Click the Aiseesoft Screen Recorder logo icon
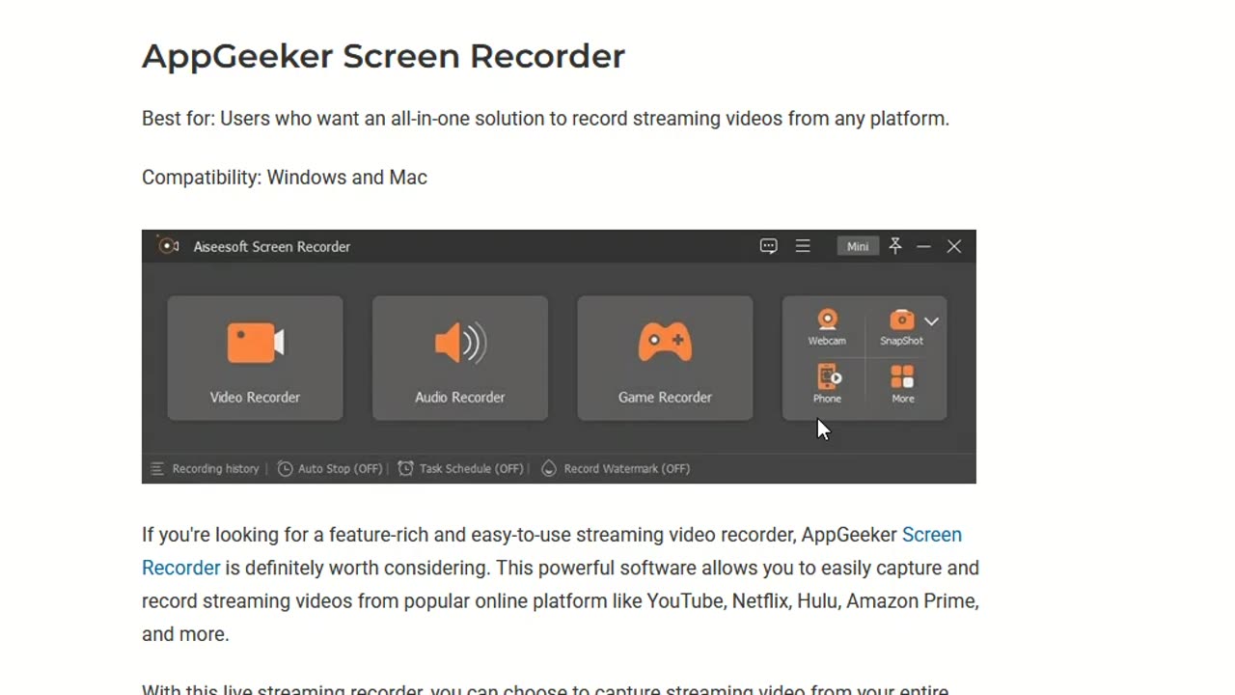 point(169,246)
